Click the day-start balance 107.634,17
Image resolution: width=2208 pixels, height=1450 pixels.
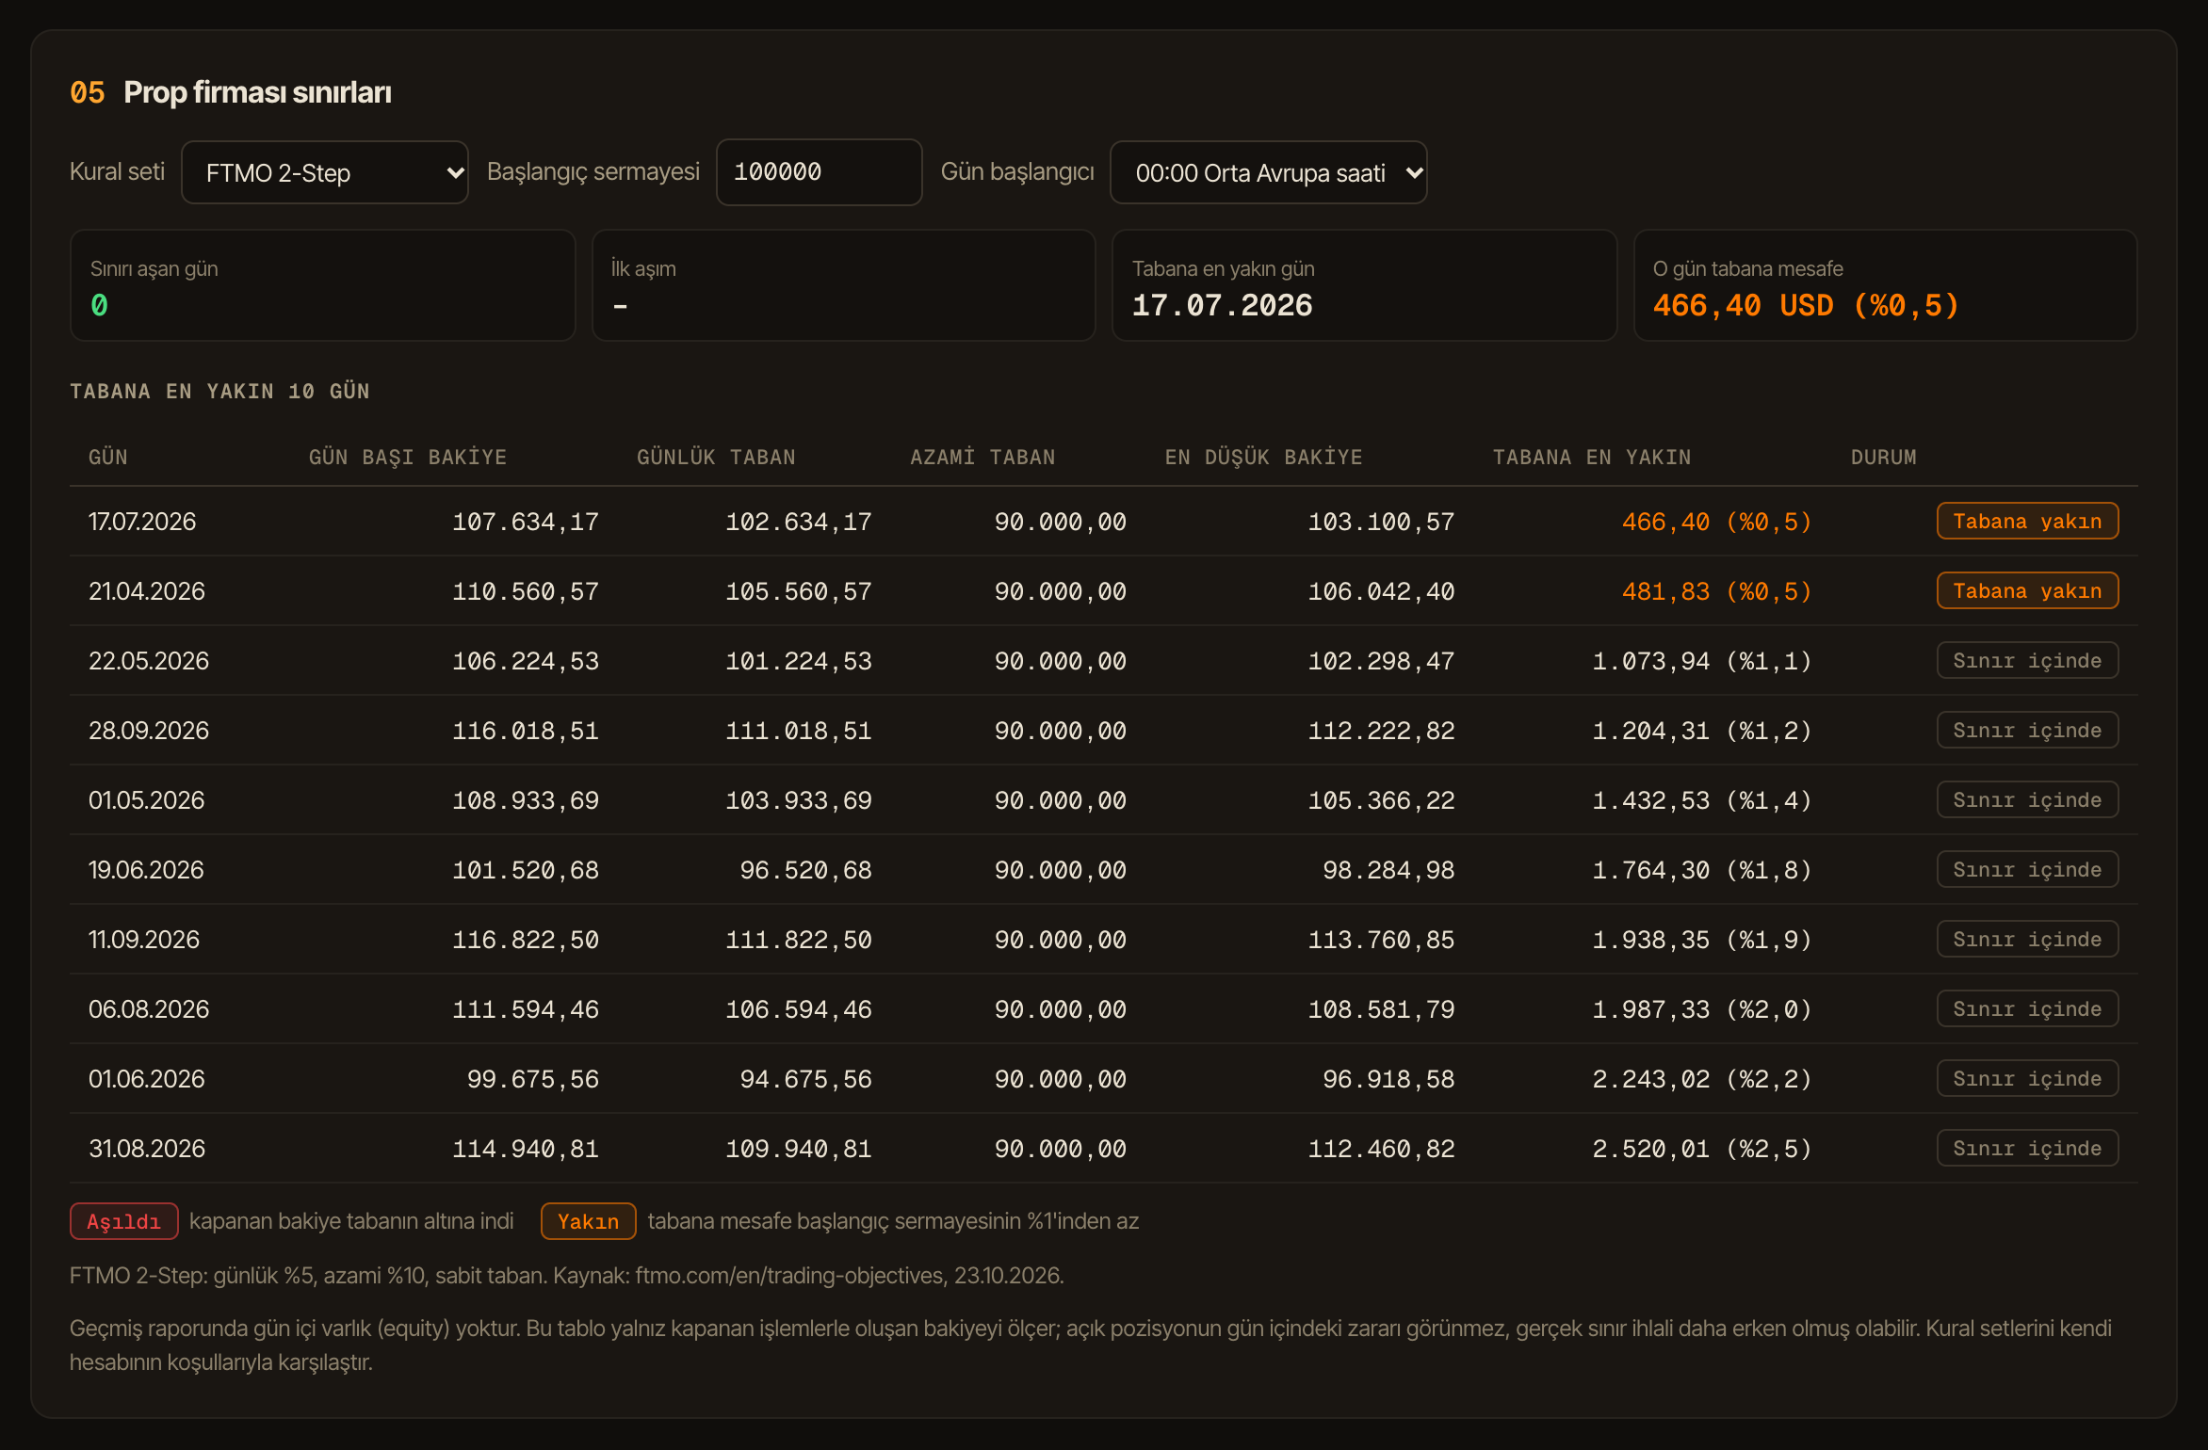[x=526, y=522]
